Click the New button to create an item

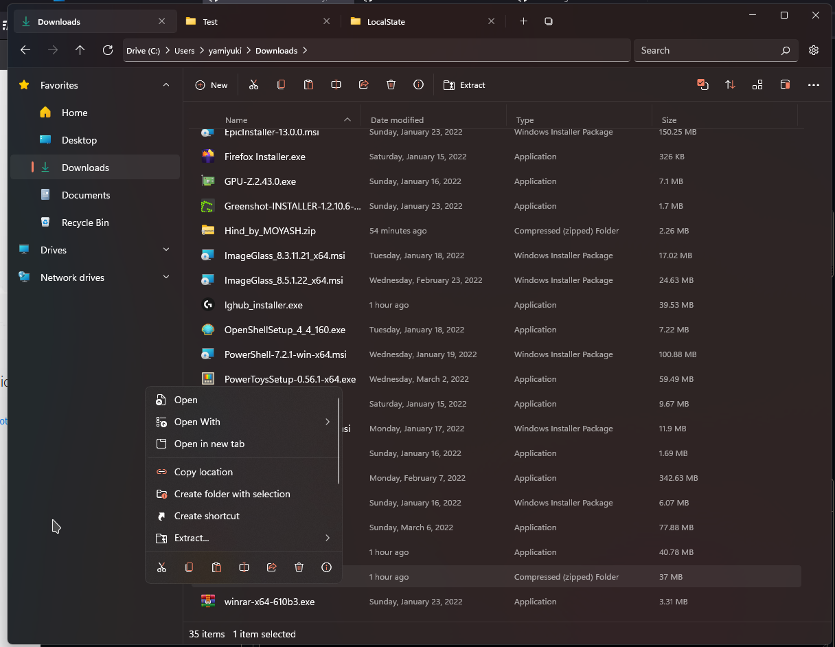(211, 84)
